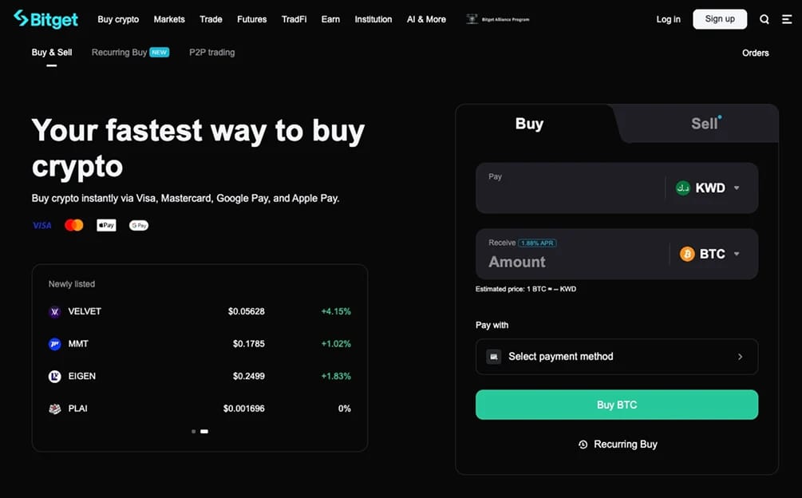Open the search icon in header
This screenshot has width=802, height=498.
pos(764,19)
